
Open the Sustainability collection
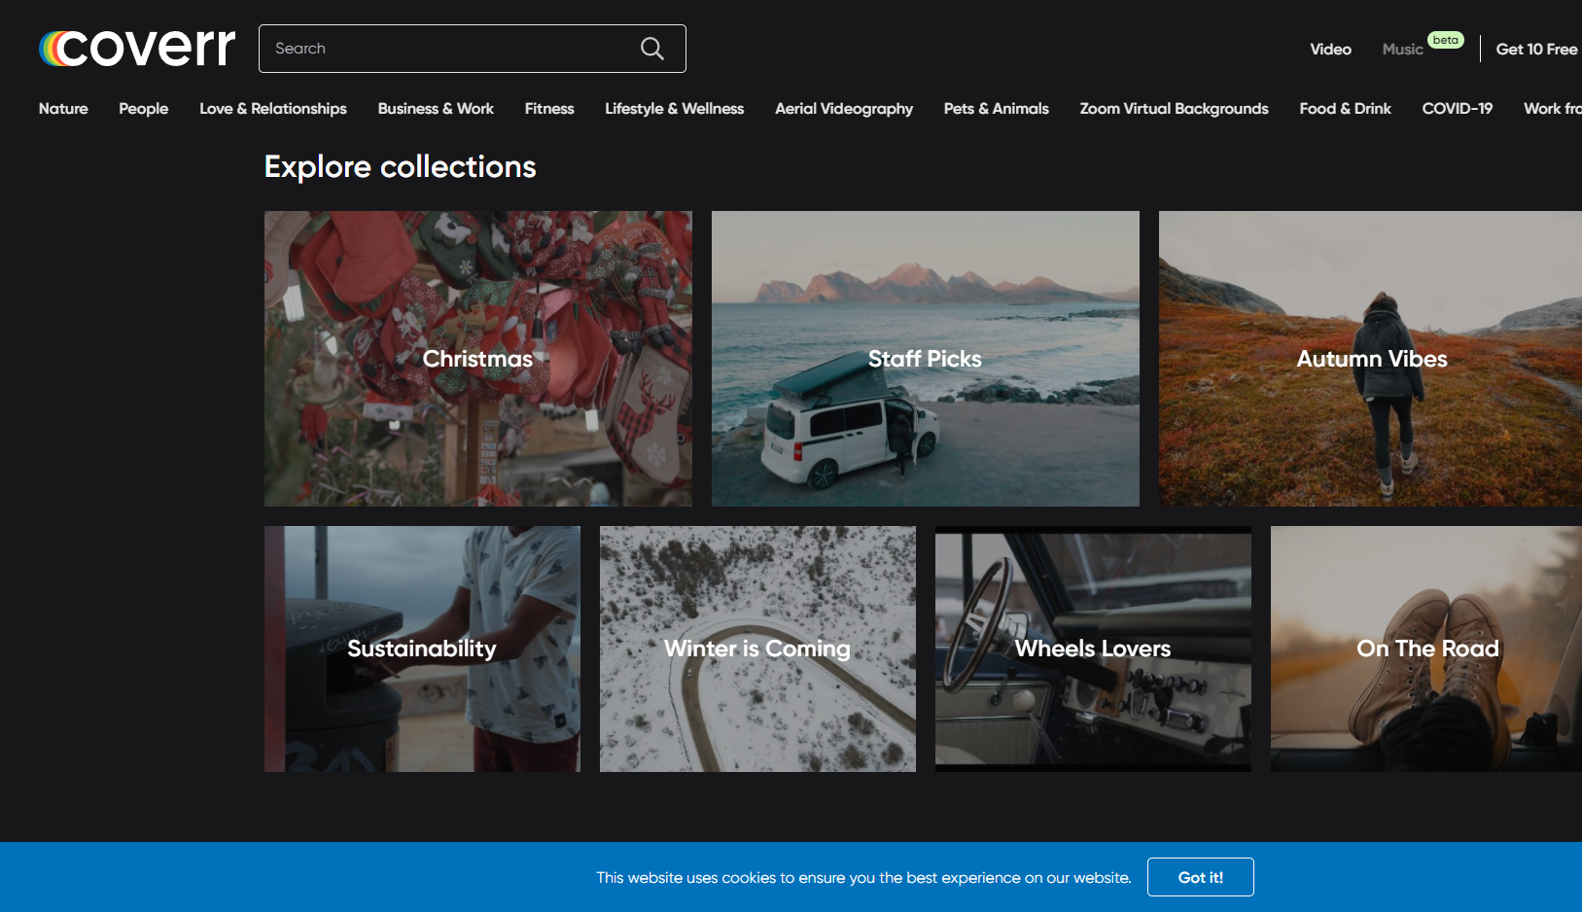click(x=422, y=649)
